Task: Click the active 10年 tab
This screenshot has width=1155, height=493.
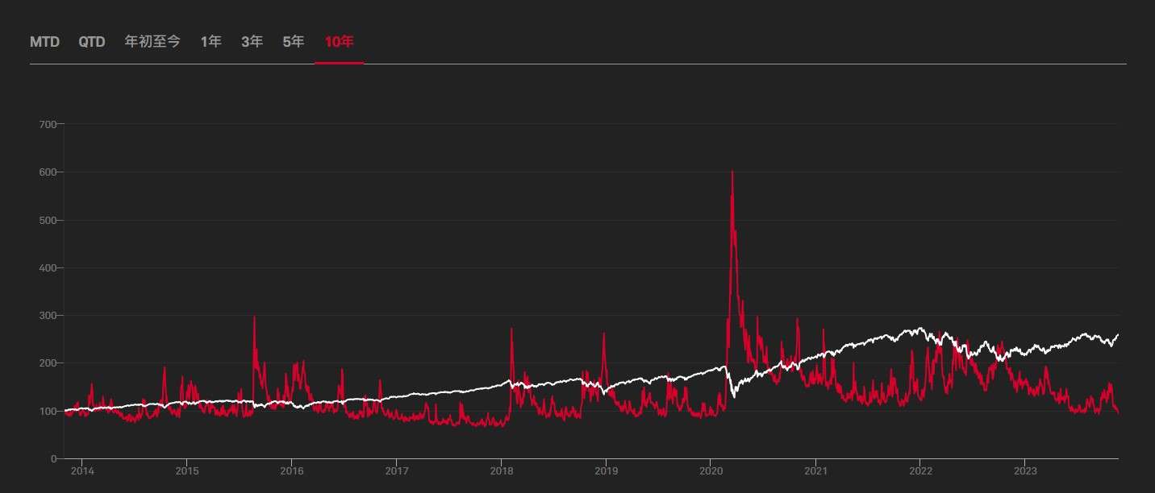Action: 339,42
